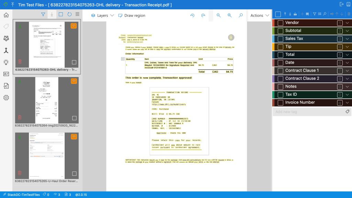Screen dimensions: 352x198
Task: Check the Tip tag checkbox
Action: pyautogui.click(x=280, y=47)
